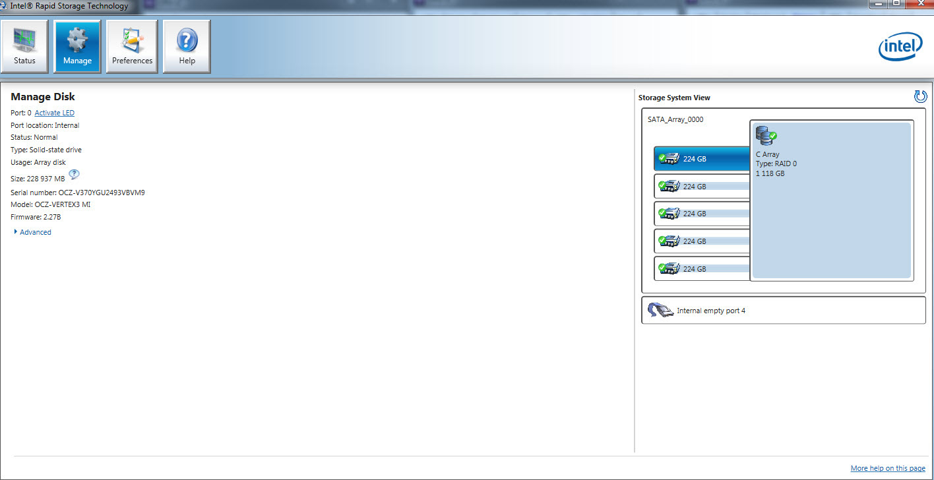Click the Firmware: 2.27B line
934x480 pixels.
(36, 217)
